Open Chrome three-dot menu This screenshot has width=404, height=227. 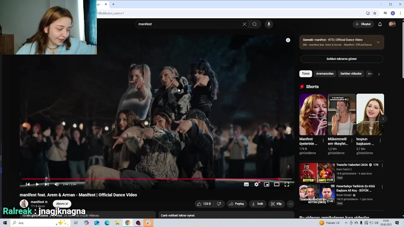pos(401,13)
